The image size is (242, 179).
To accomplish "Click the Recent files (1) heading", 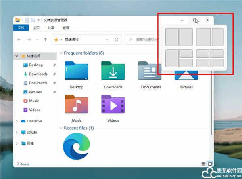I will pyautogui.click(x=79, y=128).
